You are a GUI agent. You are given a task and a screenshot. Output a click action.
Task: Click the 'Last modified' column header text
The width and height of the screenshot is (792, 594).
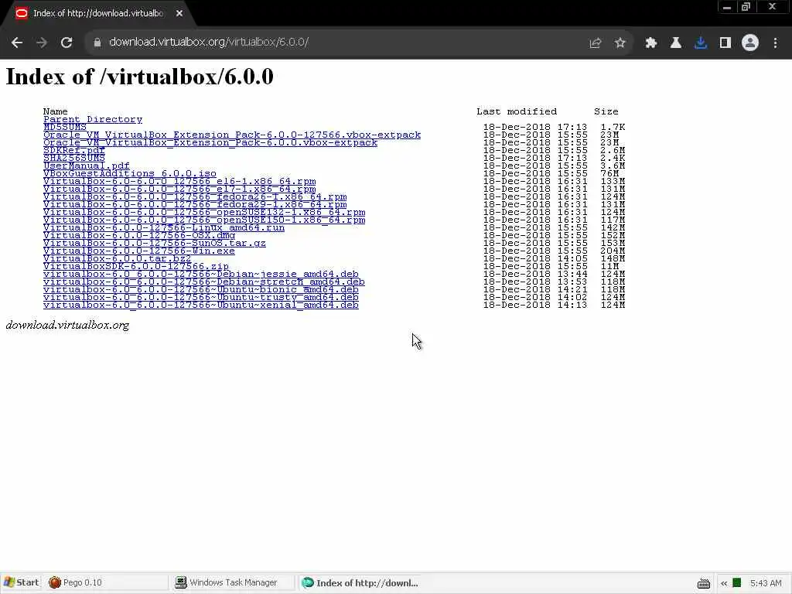[x=517, y=111]
